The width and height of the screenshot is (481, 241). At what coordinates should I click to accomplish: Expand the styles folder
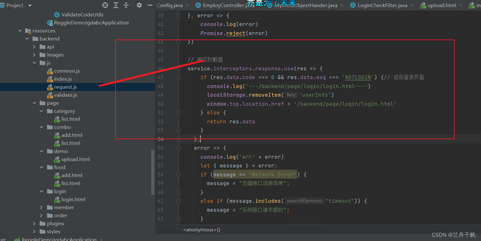(x=34, y=232)
